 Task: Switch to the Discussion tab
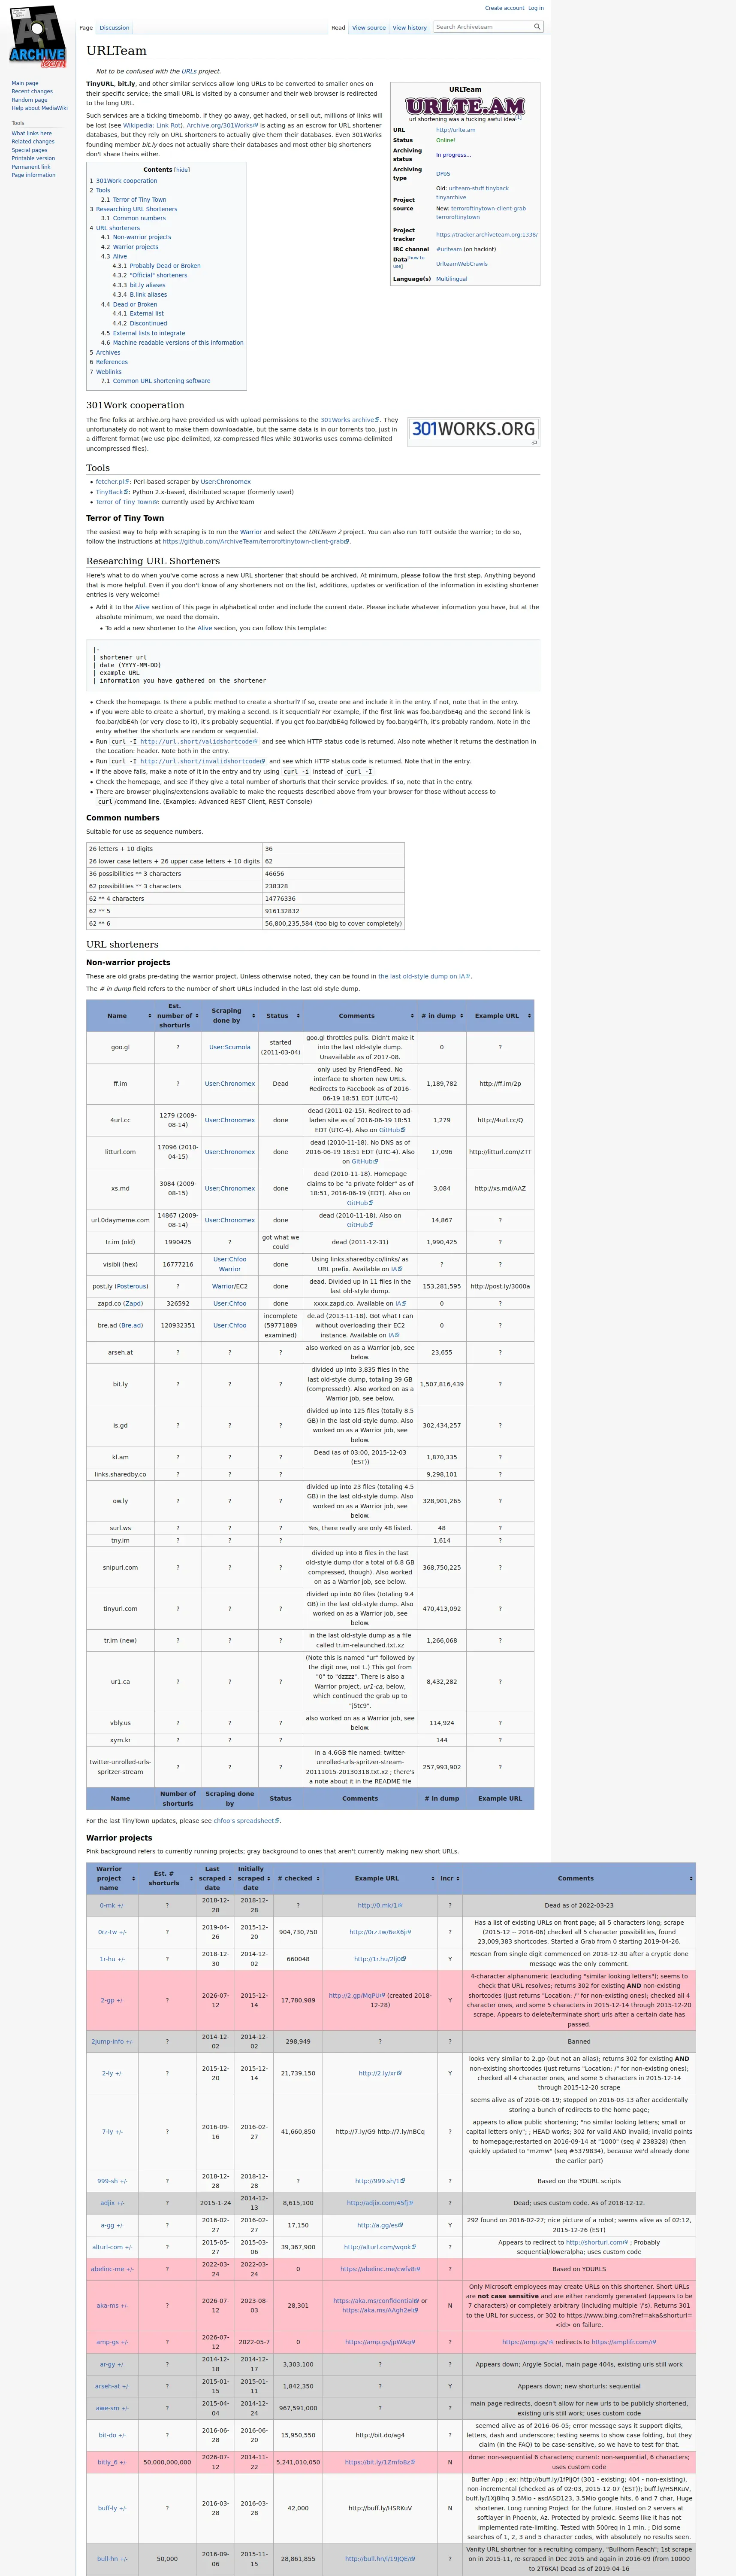(x=114, y=28)
